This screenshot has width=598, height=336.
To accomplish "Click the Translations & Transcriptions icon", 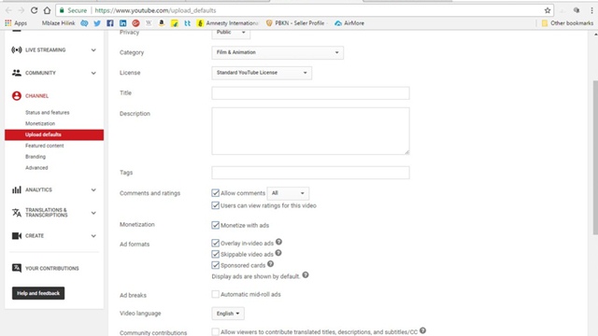I will coord(17,213).
